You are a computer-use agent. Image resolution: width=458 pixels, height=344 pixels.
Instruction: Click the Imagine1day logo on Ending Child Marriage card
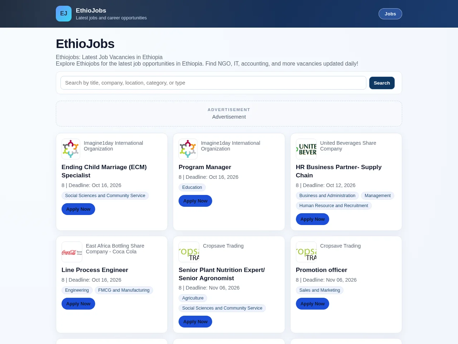(x=71, y=149)
